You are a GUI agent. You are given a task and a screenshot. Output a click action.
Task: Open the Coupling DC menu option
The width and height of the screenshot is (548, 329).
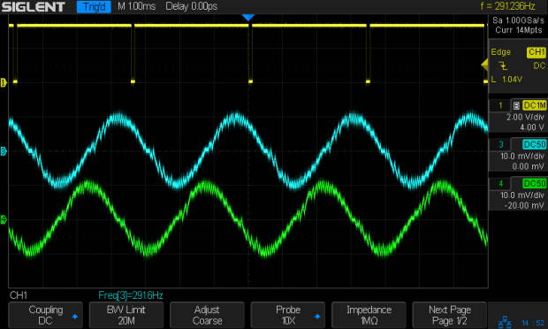point(45,315)
